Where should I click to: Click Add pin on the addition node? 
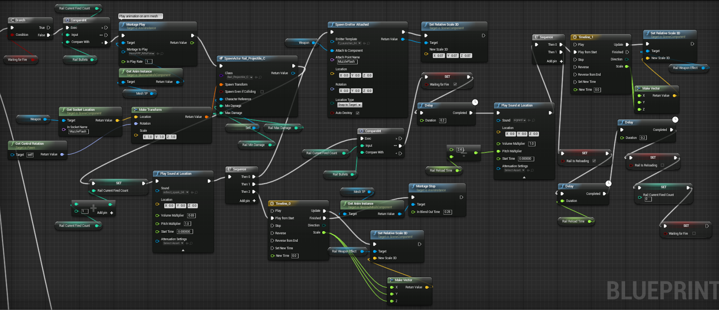tap(105, 213)
